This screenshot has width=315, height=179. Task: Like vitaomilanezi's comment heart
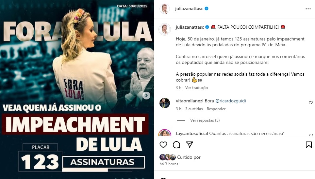coord(310,103)
